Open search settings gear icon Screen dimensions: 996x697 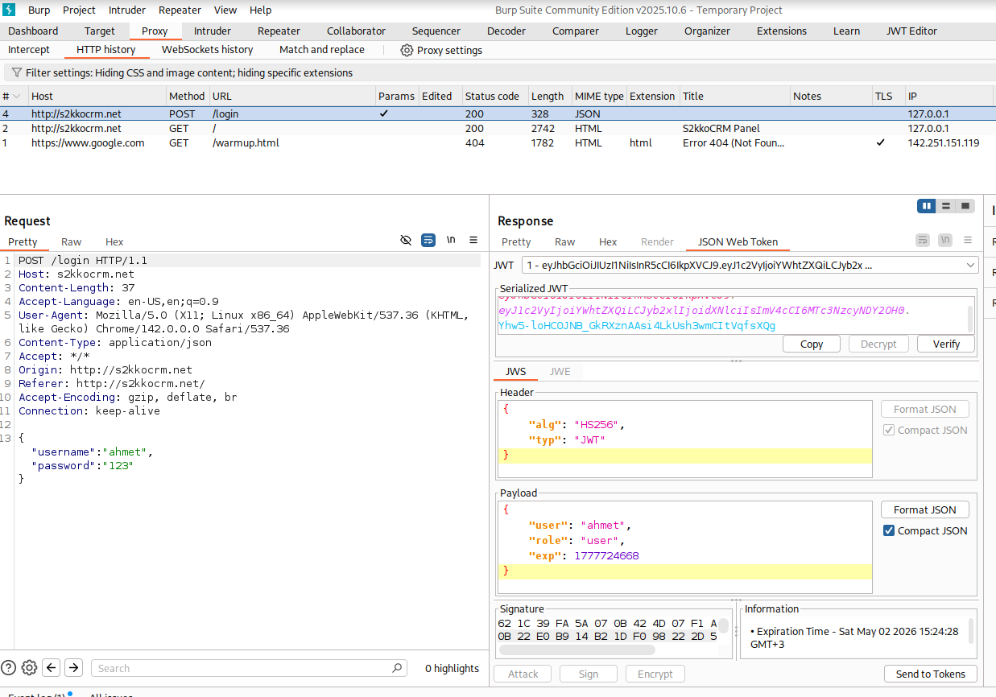click(x=30, y=668)
